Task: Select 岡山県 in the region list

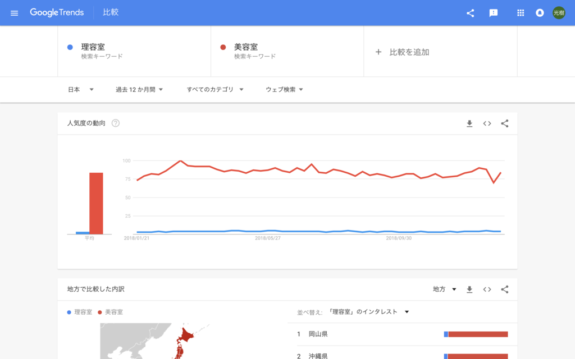Action: coord(318,334)
